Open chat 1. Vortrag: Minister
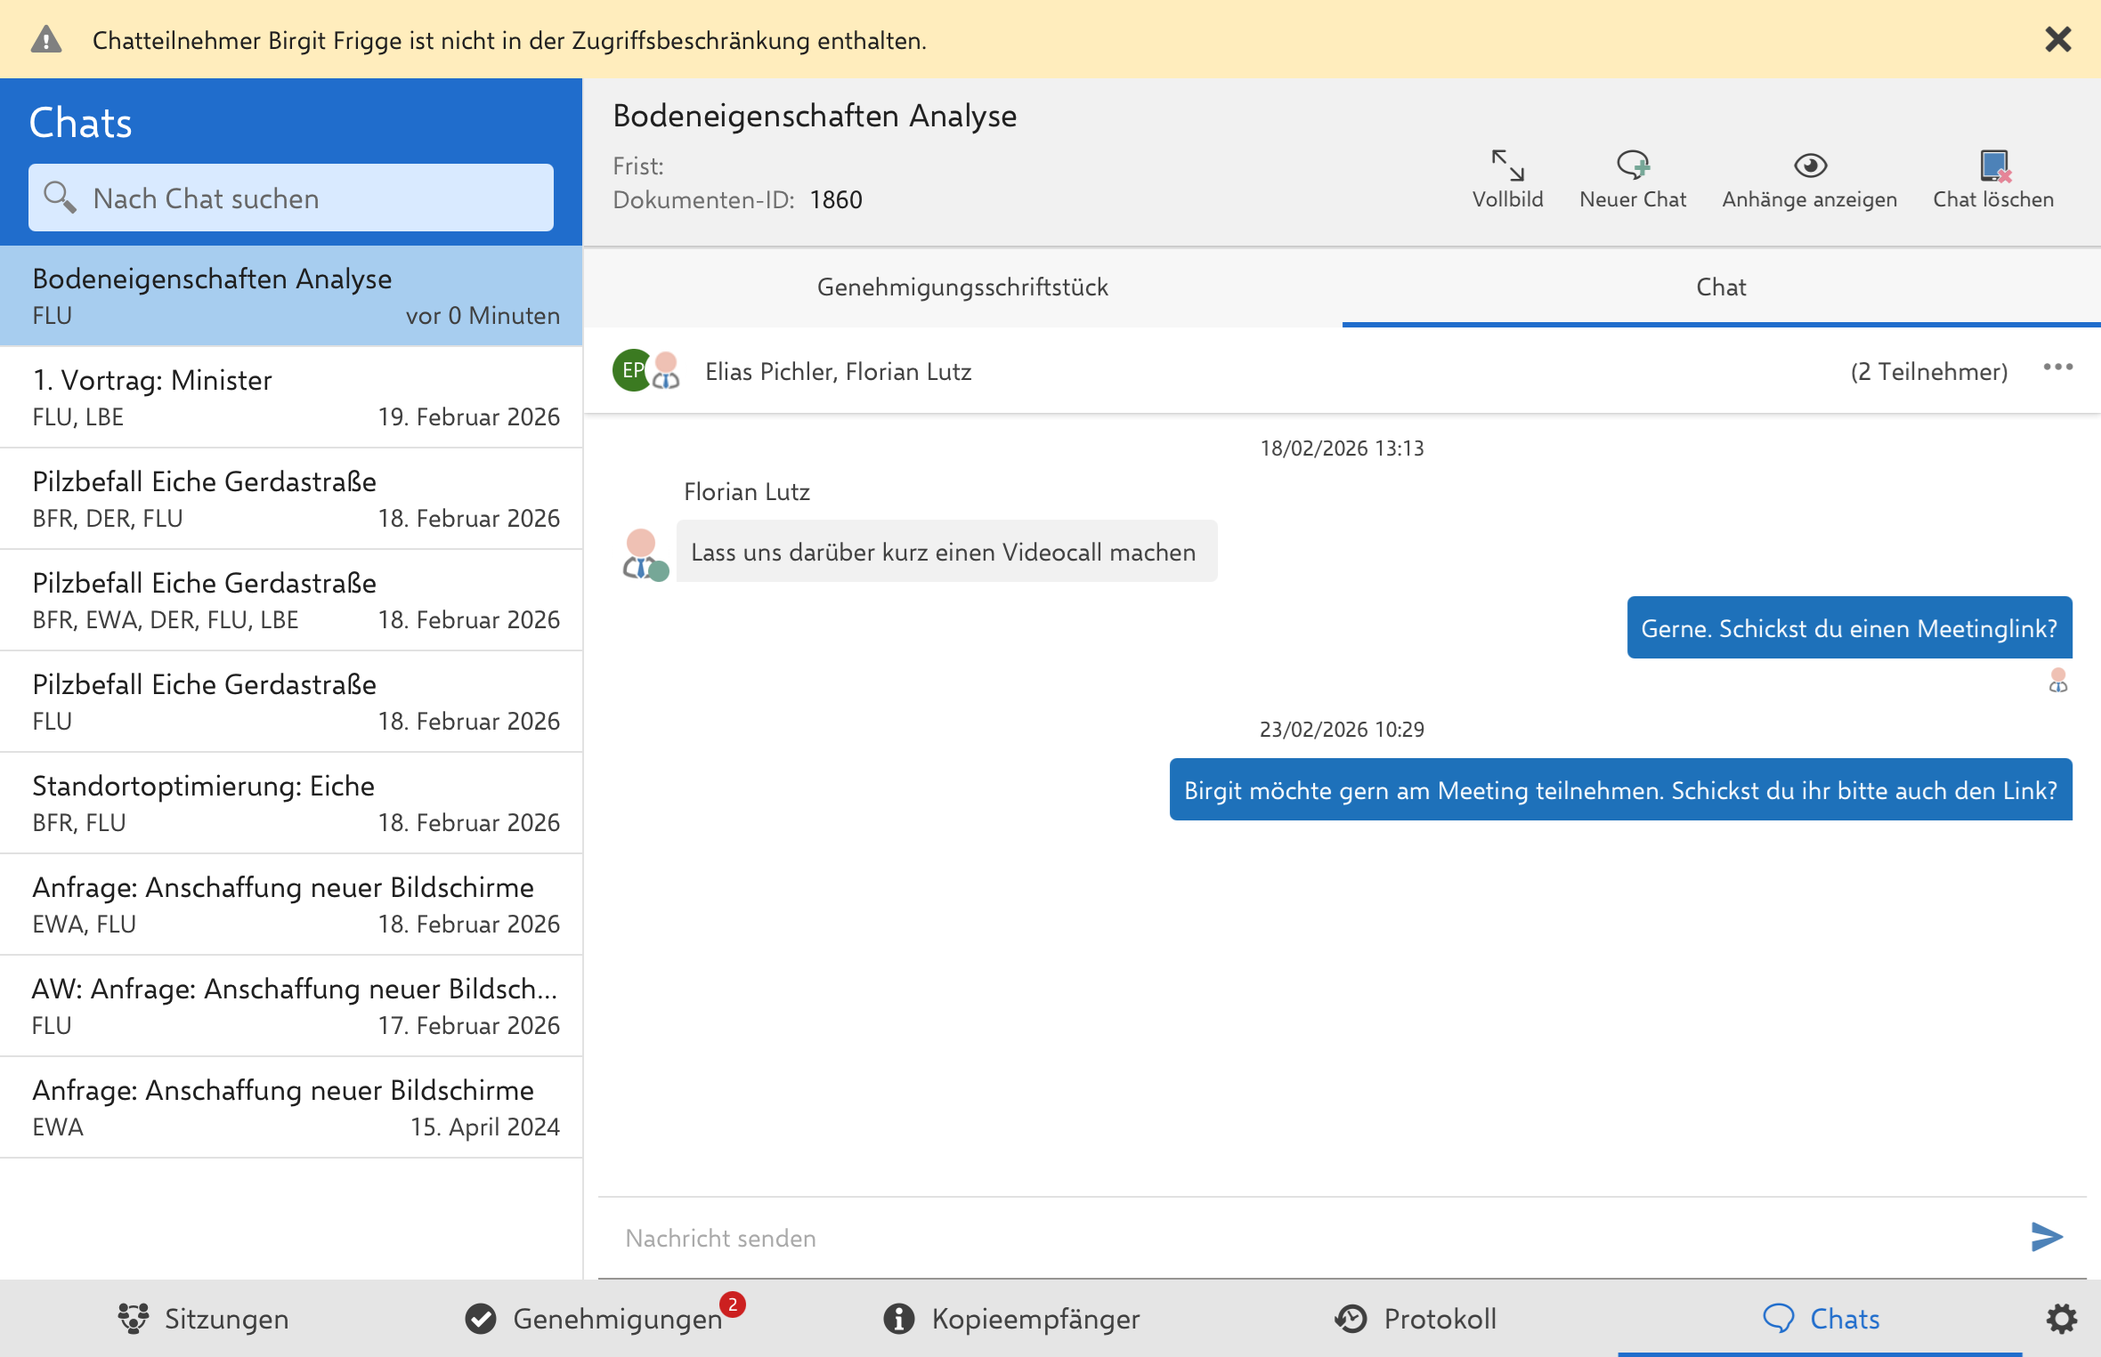 pyautogui.click(x=291, y=397)
